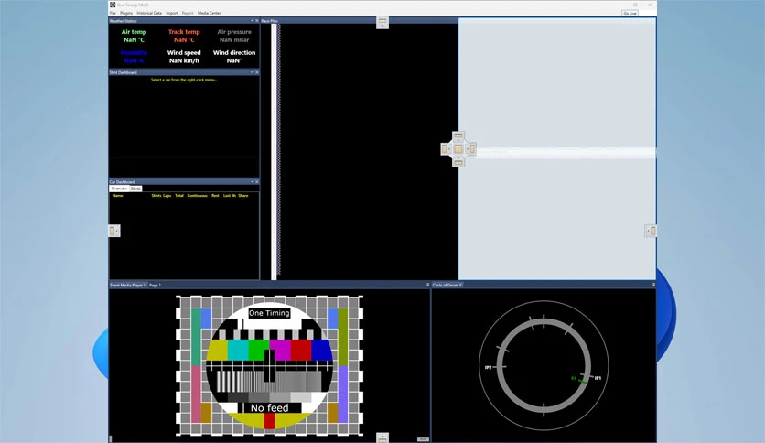Click the No feed test pattern image
The image size is (765, 443).
point(269,365)
